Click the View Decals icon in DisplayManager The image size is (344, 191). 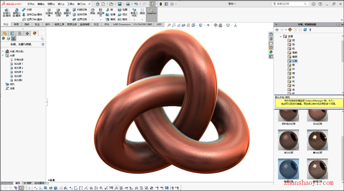pos(9,38)
